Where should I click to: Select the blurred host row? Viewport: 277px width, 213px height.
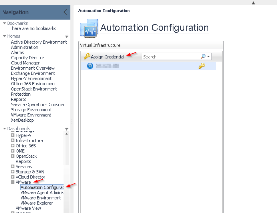[x=148, y=66]
